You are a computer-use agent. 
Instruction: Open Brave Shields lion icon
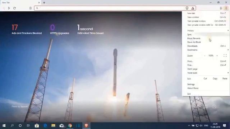pos(187,8)
